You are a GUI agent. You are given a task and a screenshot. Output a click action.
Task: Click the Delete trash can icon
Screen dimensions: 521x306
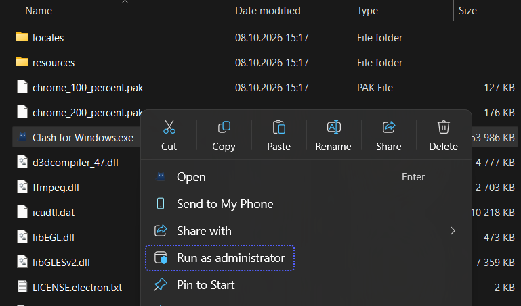click(x=444, y=127)
